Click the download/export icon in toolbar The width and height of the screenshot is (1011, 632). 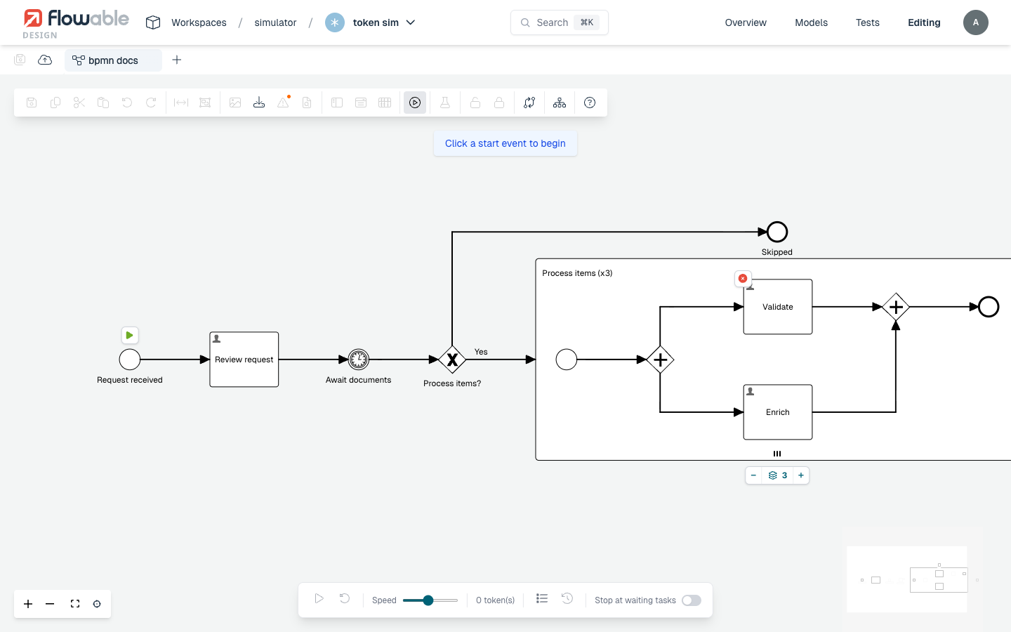click(x=259, y=103)
